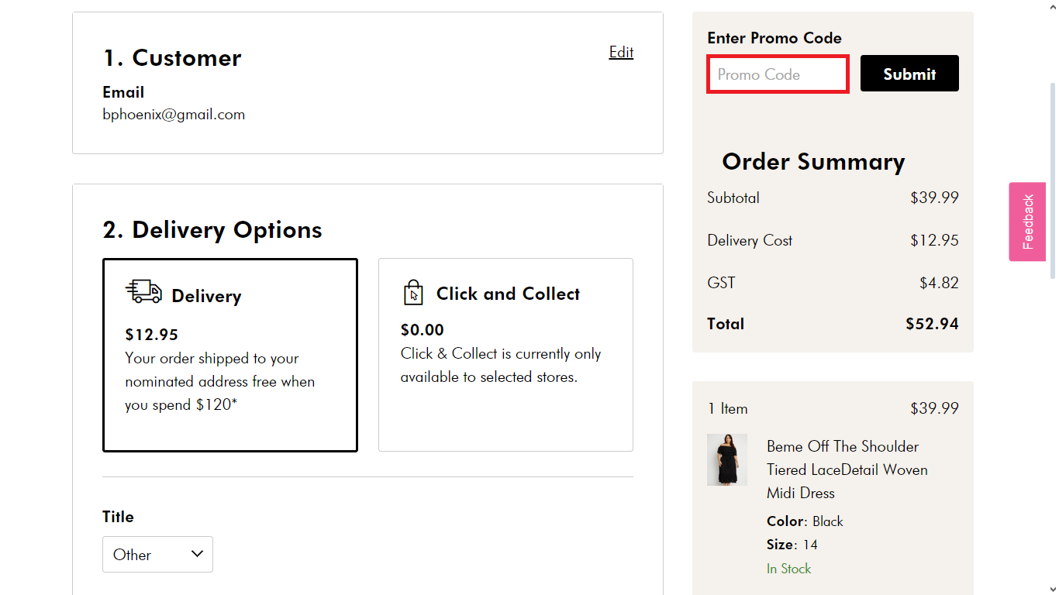Submit the promo code
This screenshot has height=595, width=1059.
click(909, 74)
